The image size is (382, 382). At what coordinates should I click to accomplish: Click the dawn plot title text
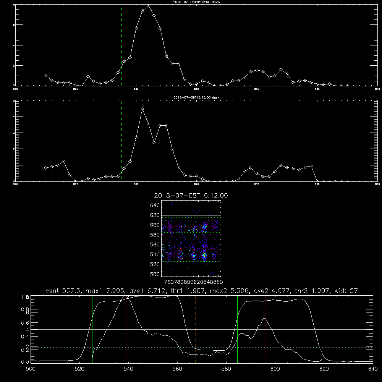pos(196,2)
